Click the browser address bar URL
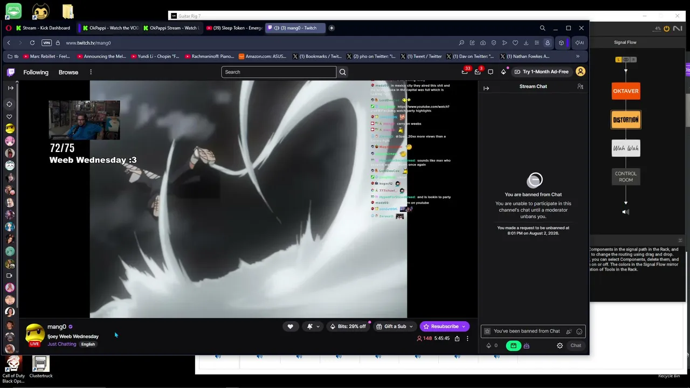The height and width of the screenshot is (388, 690). [x=88, y=43]
